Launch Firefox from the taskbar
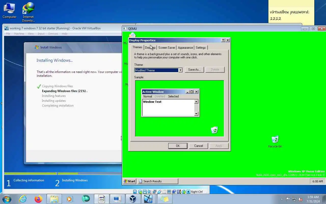 pyautogui.click(x=38, y=199)
